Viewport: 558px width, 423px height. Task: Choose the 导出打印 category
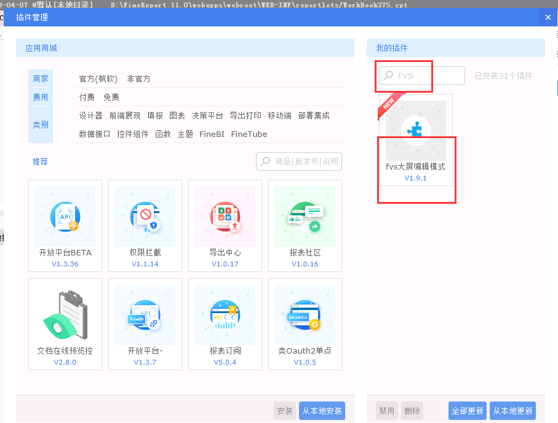tap(245, 115)
